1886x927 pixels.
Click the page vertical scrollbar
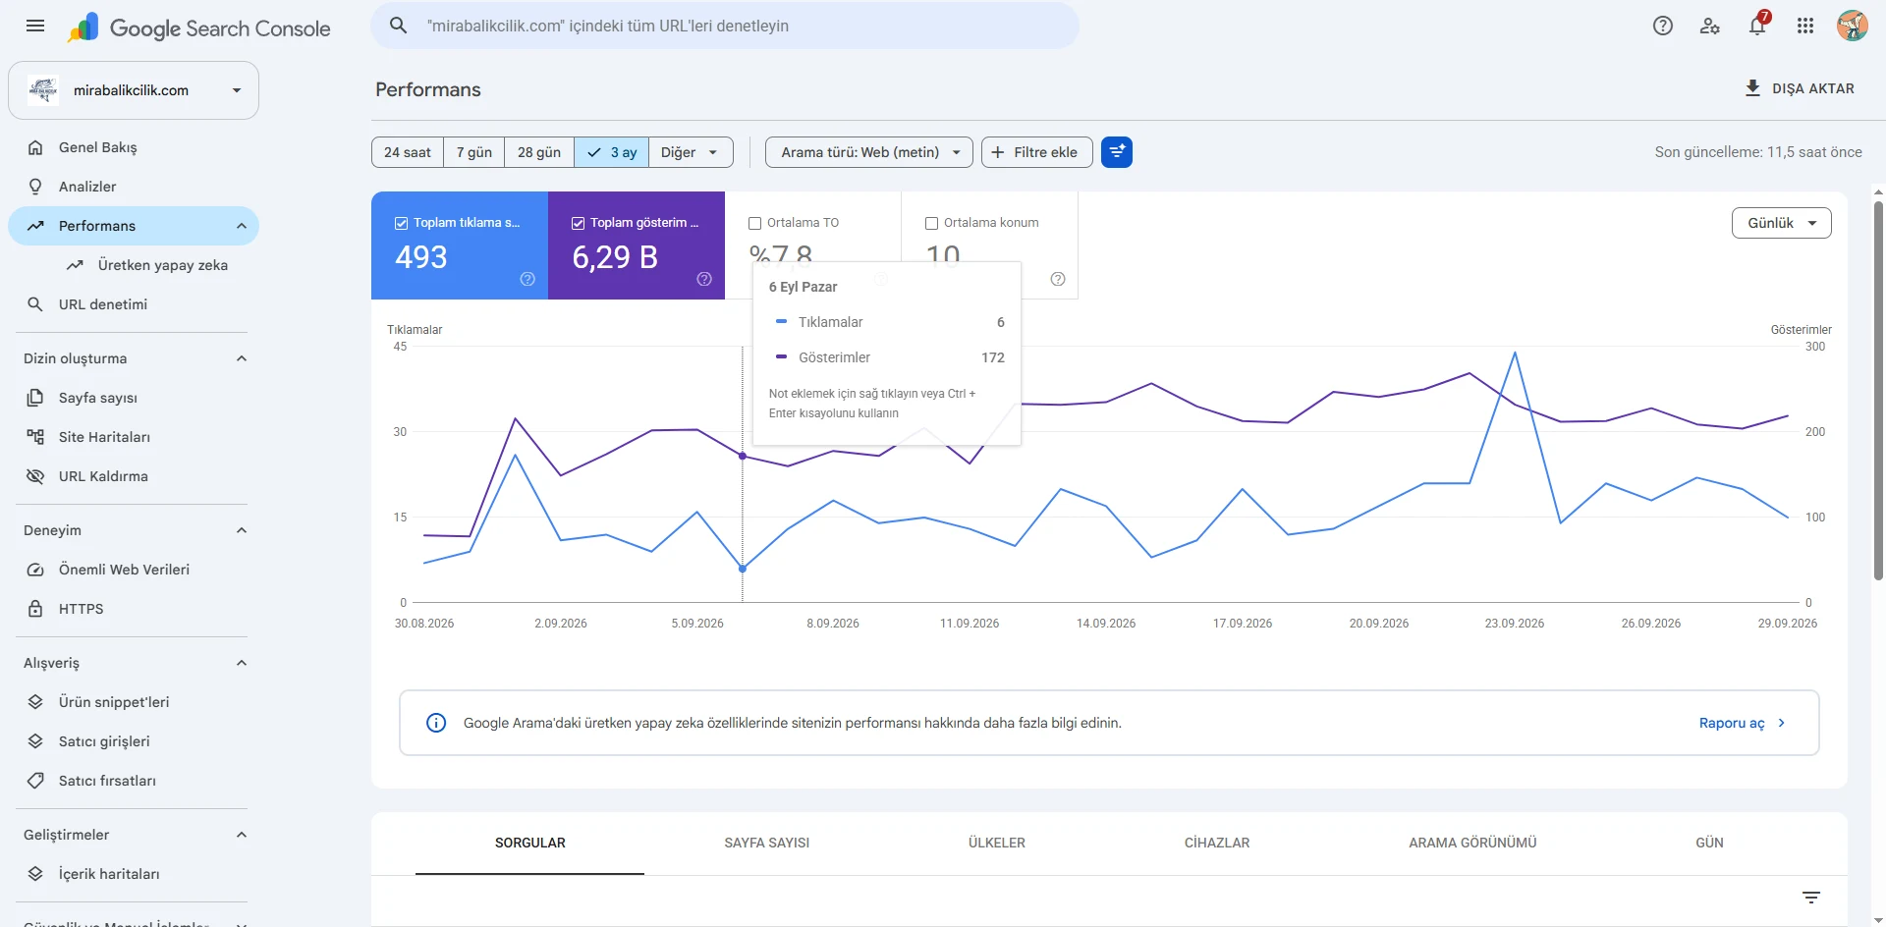click(x=1878, y=391)
